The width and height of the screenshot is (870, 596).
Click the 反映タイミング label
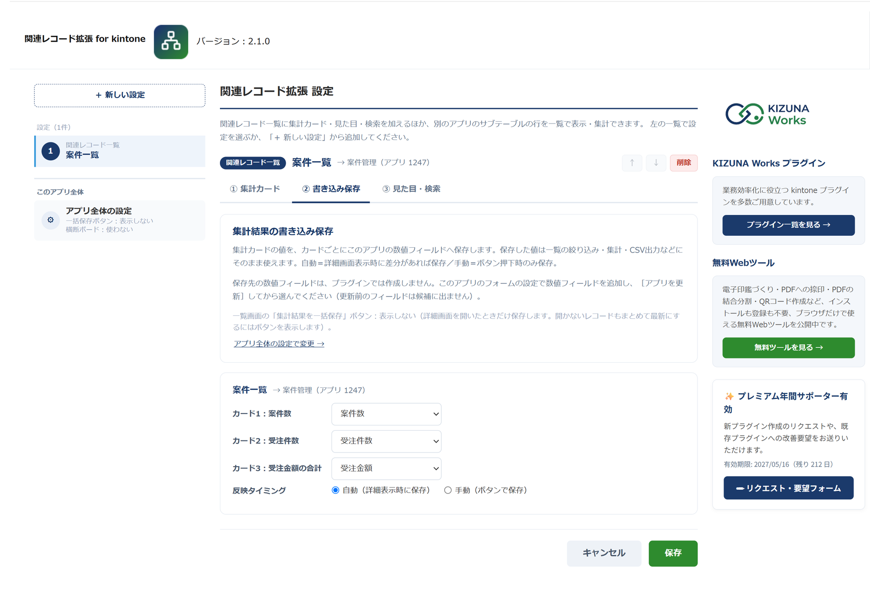(x=259, y=491)
